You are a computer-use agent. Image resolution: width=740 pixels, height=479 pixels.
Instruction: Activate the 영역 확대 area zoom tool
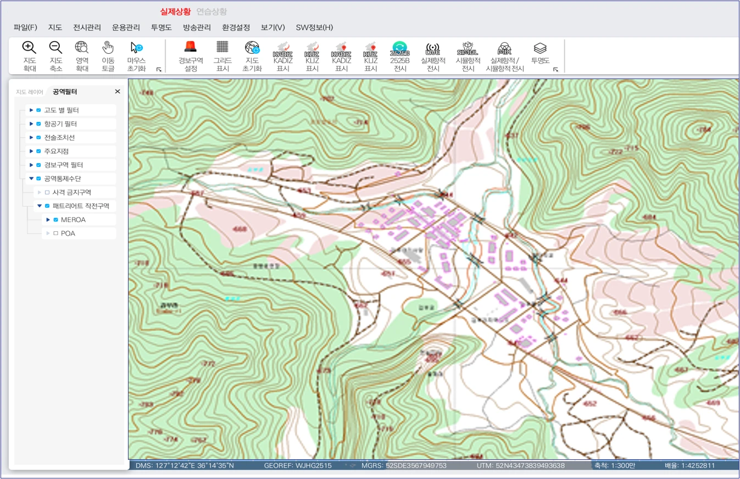82,56
